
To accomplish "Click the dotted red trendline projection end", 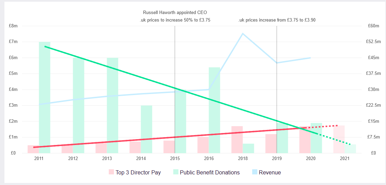I will [x=337, y=125].
